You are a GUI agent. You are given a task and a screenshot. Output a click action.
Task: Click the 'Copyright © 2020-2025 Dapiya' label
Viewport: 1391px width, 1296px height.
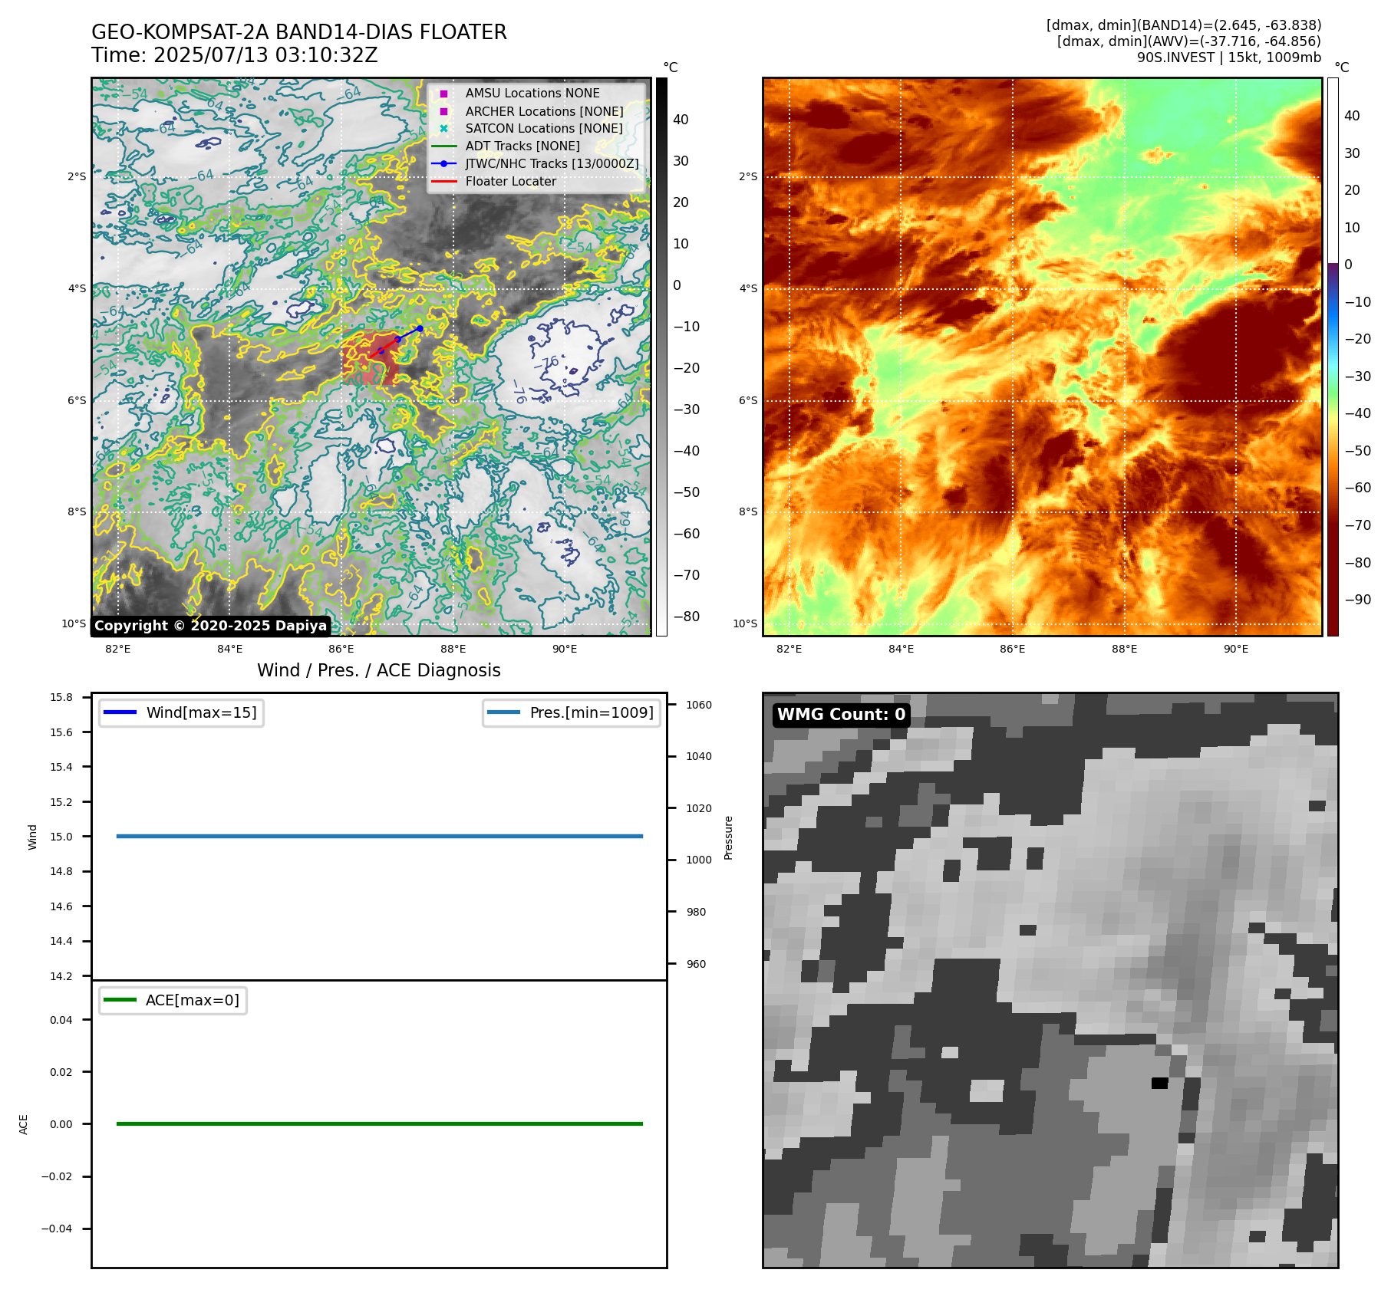211,626
